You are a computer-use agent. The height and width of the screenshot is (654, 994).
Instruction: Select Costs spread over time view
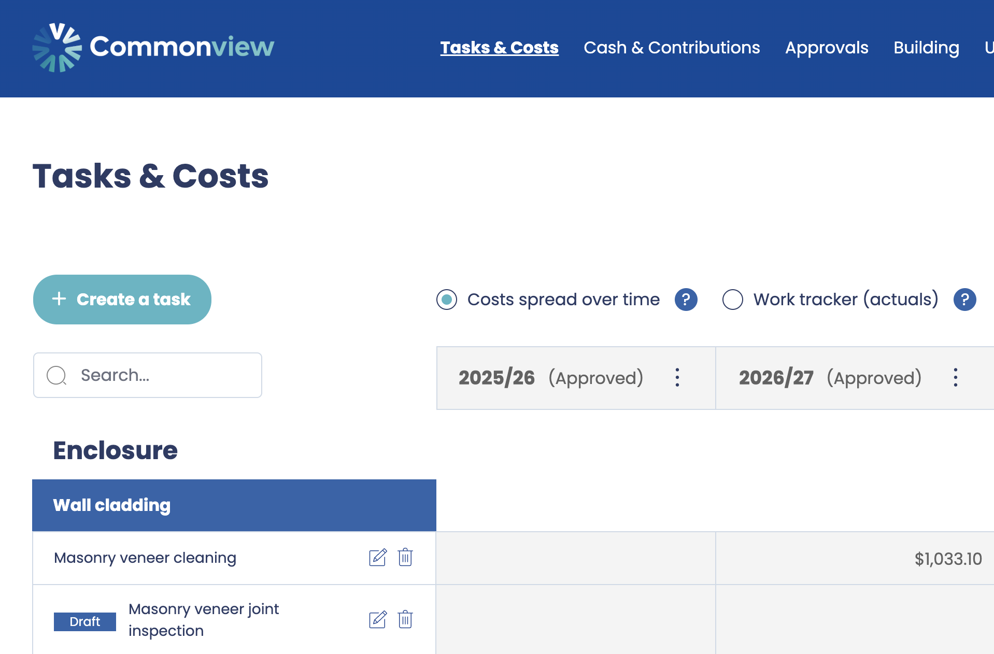click(x=447, y=300)
